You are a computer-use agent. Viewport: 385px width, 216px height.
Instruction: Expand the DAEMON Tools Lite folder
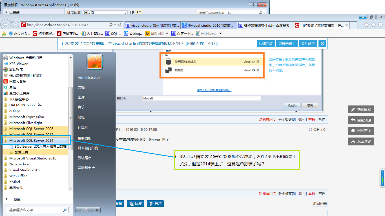click(23, 105)
